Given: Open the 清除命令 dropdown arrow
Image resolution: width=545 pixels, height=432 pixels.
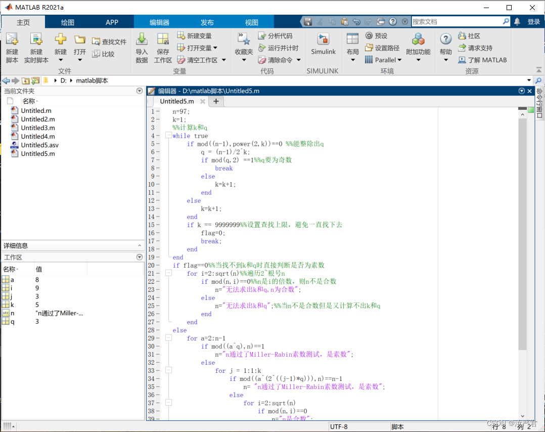Looking at the screenshot, I should point(299,60).
